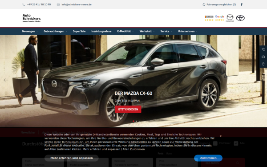Open the Karosserie auswählen dropdown
Image resolution: width=267 pixels, height=167 pixels.
click(x=132, y=163)
